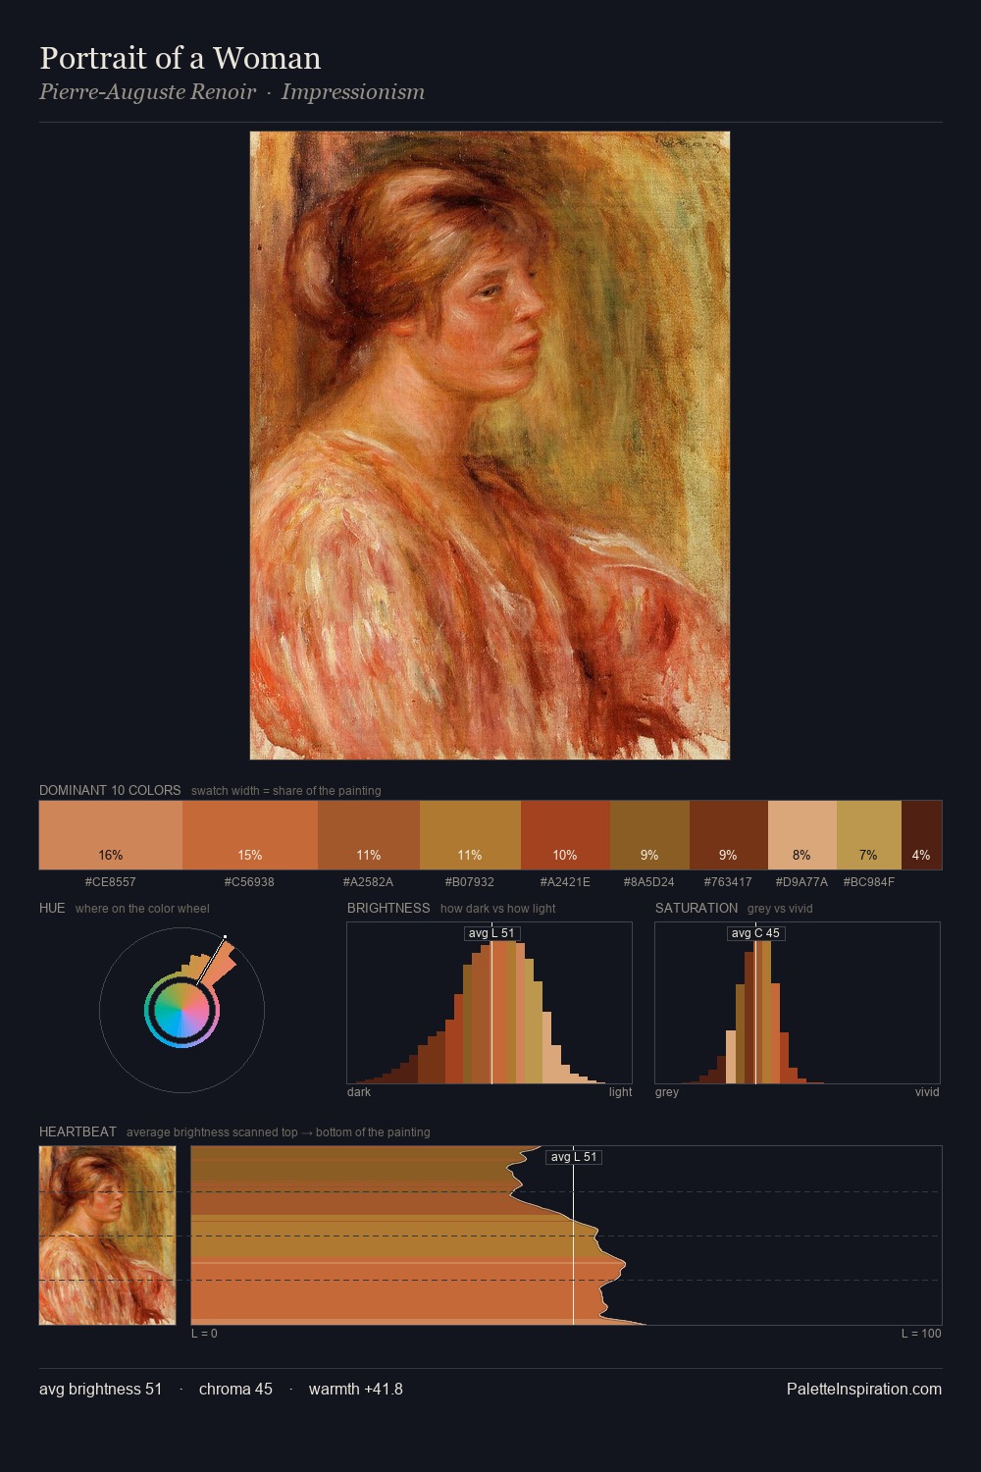Click the 'grey' saturation axis label

(667, 1092)
